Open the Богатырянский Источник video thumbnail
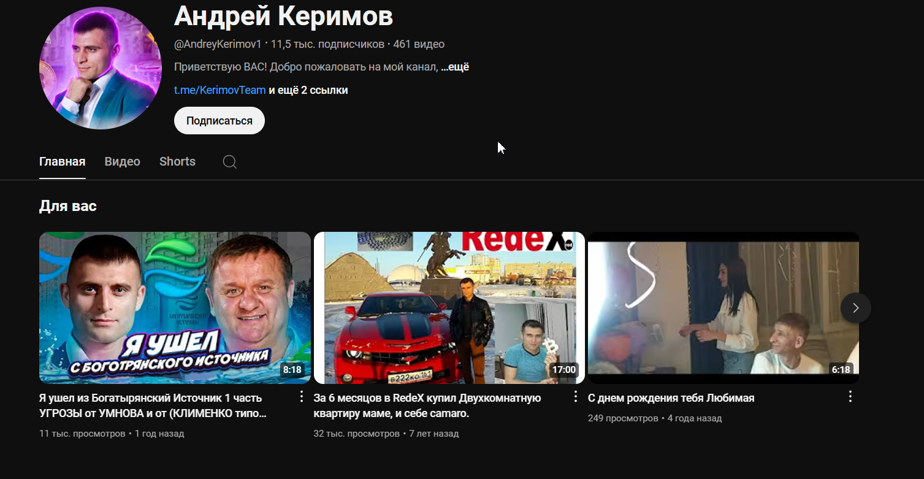This screenshot has width=924, height=479. (175, 307)
